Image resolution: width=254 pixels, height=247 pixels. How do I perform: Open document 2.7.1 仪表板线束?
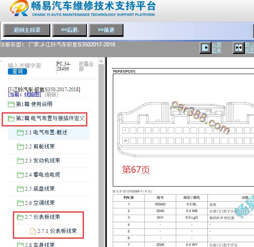pyautogui.click(x=57, y=231)
